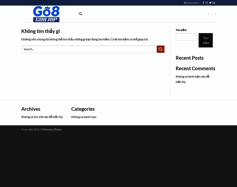Click the sidebar Tìm kiếm text box
The image size is (237, 187).
click(x=186, y=37)
